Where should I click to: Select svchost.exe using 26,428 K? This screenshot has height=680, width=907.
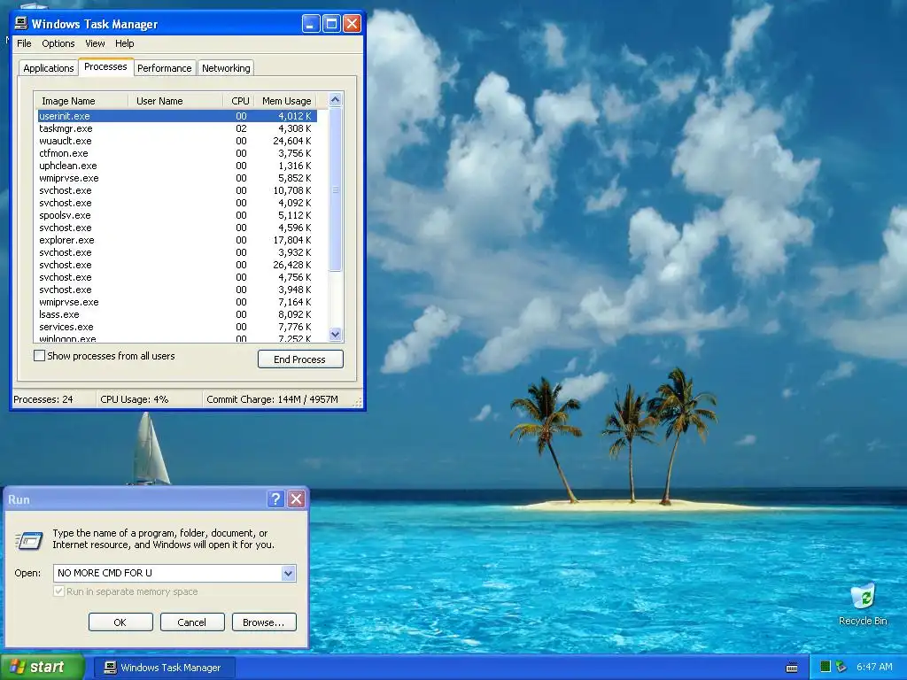pyautogui.click(x=176, y=265)
